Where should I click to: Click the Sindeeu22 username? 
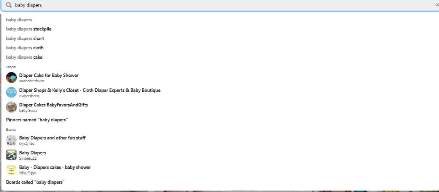[28, 158]
